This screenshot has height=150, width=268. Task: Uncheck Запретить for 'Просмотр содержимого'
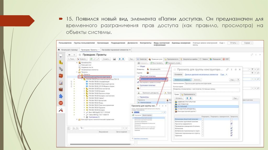(x=231, y=124)
